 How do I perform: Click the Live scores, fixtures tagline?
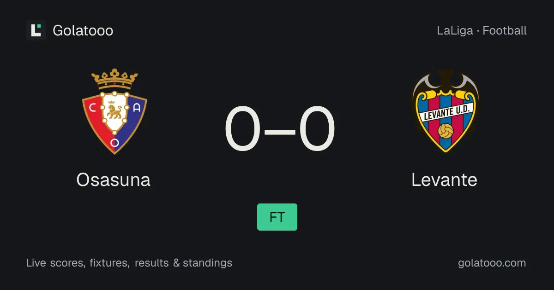(129, 263)
